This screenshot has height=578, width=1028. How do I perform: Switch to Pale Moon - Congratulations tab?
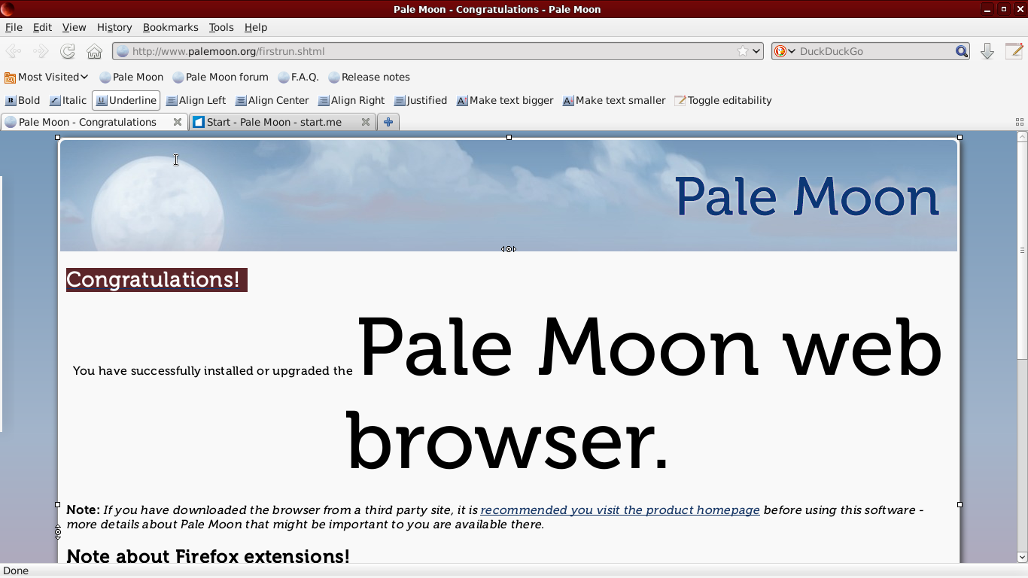94,122
